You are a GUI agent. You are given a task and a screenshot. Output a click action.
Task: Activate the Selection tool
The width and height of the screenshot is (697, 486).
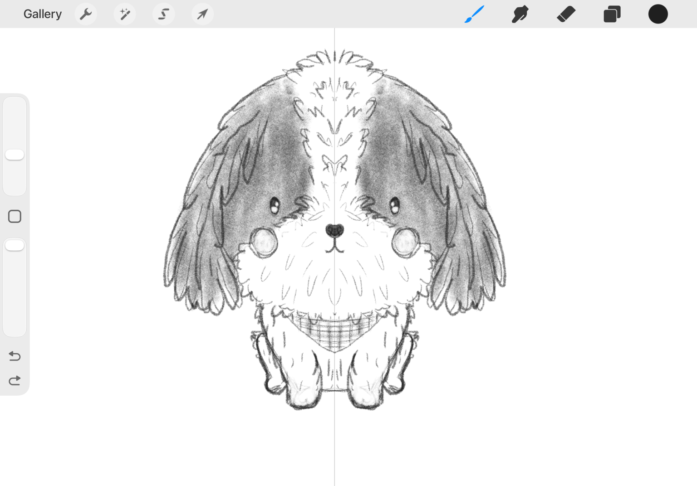tap(164, 14)
